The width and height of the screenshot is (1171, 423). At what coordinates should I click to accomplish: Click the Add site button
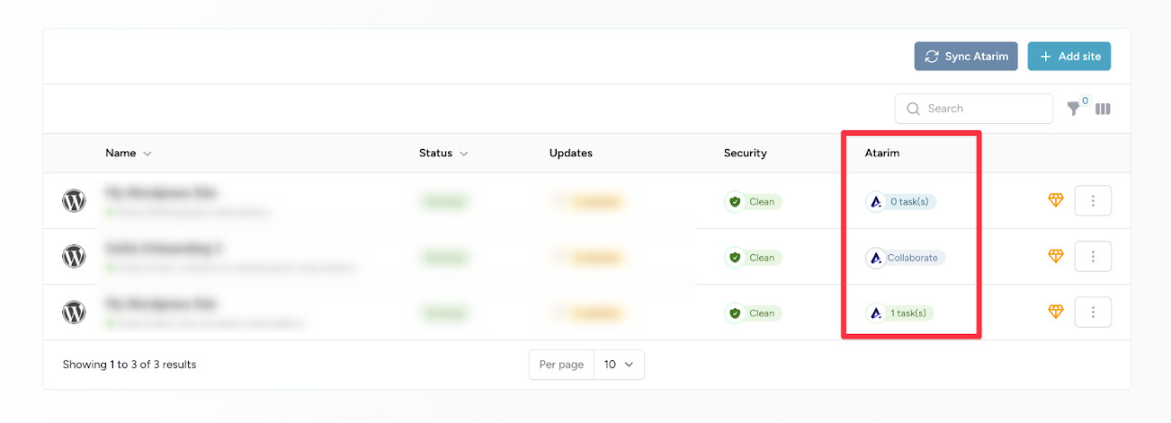pyautogui.click(x=1069, y=56)
